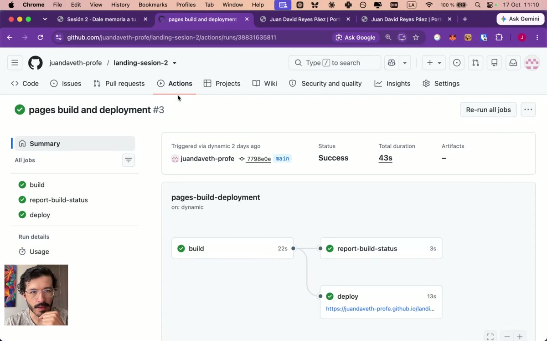Switch to the Pull requests tab
This screenshot has width=547, height=341.
point(119,83)
